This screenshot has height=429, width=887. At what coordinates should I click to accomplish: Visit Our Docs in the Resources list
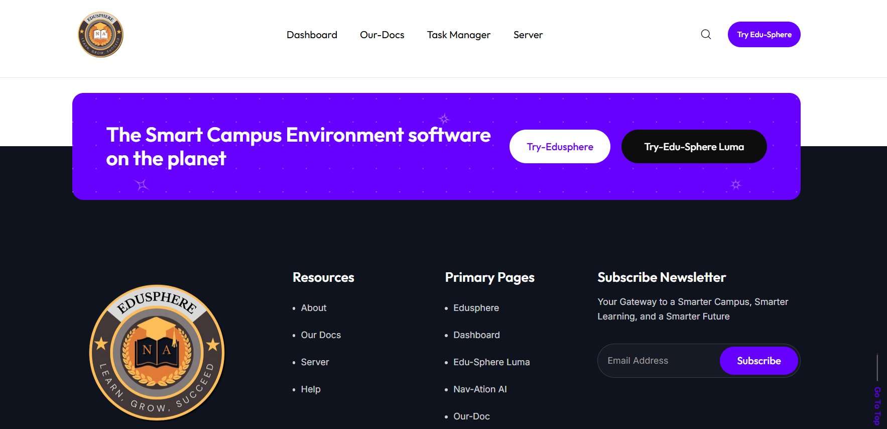[x=321, y=335]
